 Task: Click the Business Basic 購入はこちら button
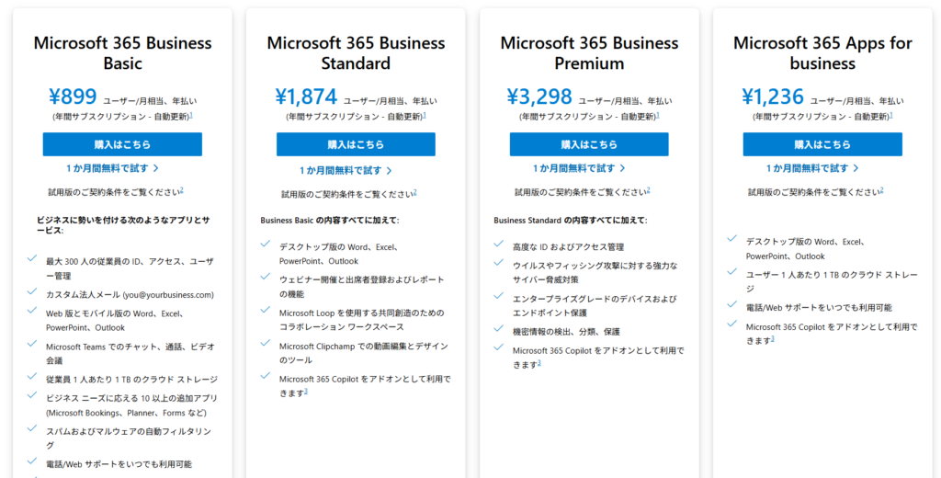pos(122,144)
